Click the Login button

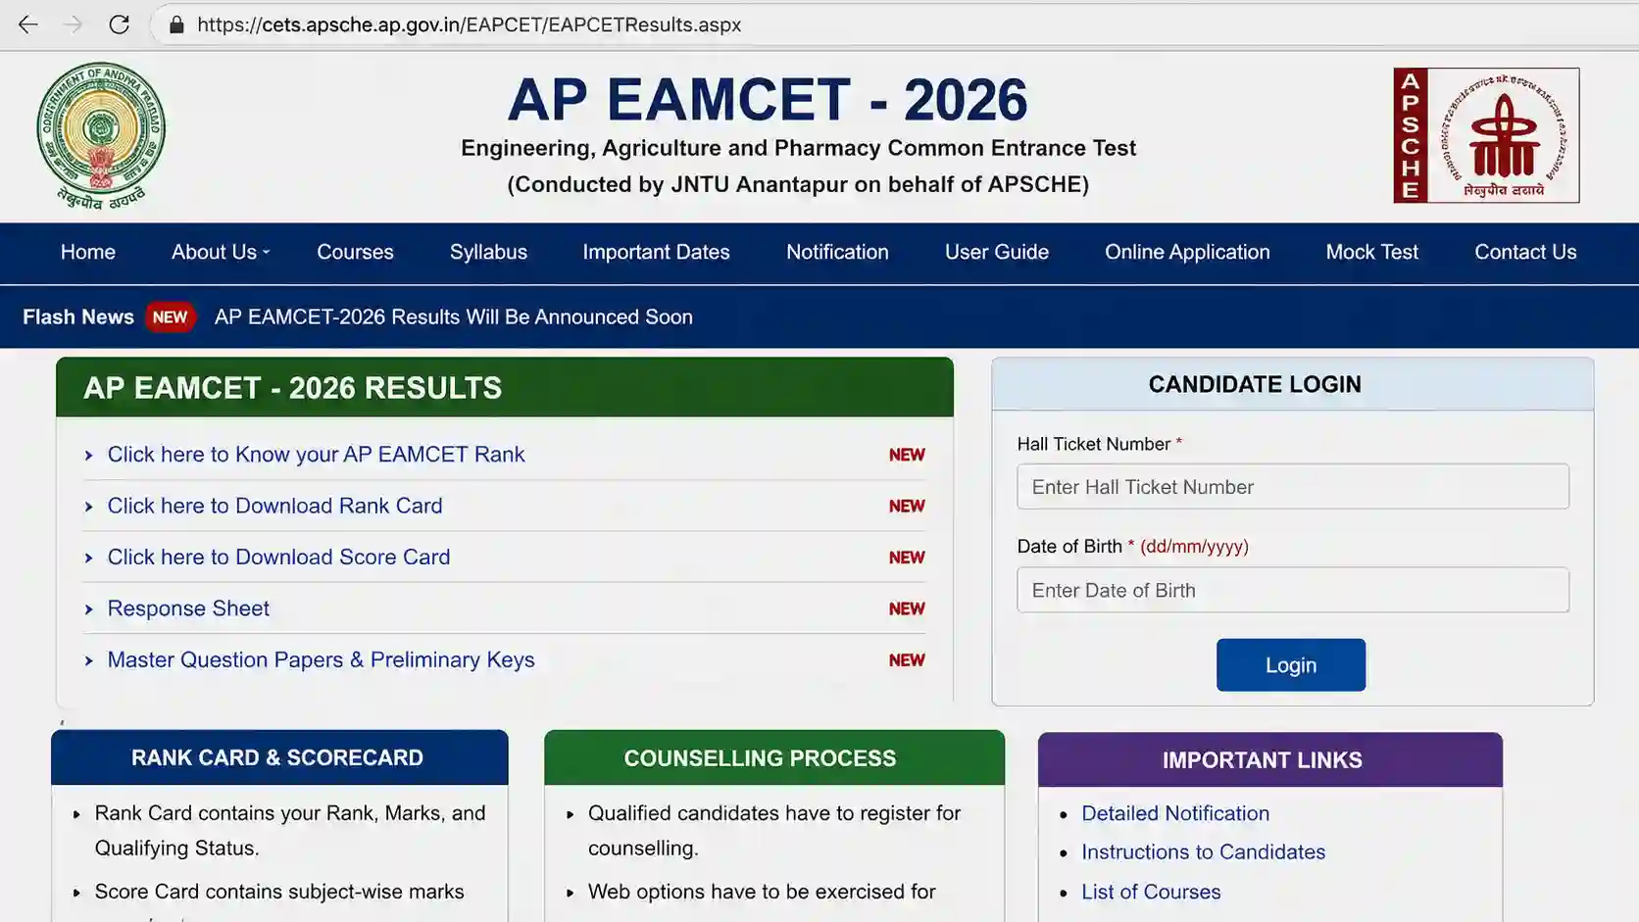[x=1291, y=665]
